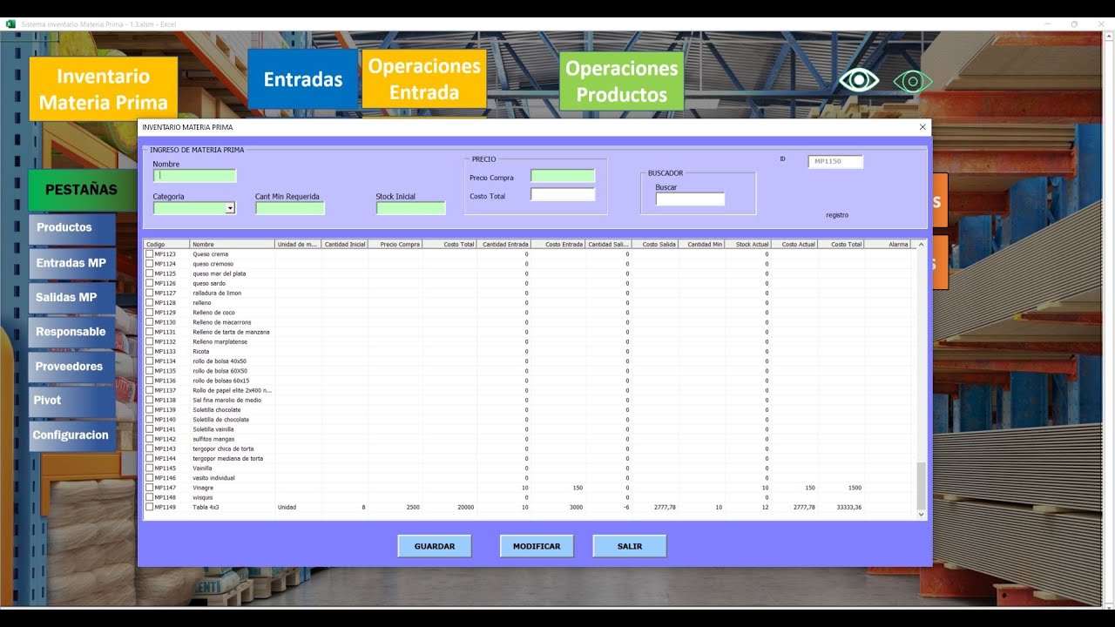Click the Excel icon in title bar
The height and width of the screenshot is (627, 1115).
12,24
